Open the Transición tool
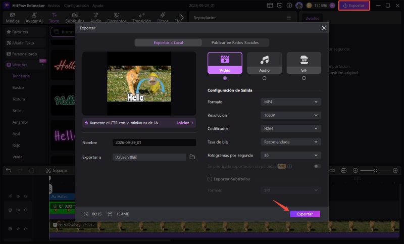The image size is (404, 244). [x=142, y=18]
